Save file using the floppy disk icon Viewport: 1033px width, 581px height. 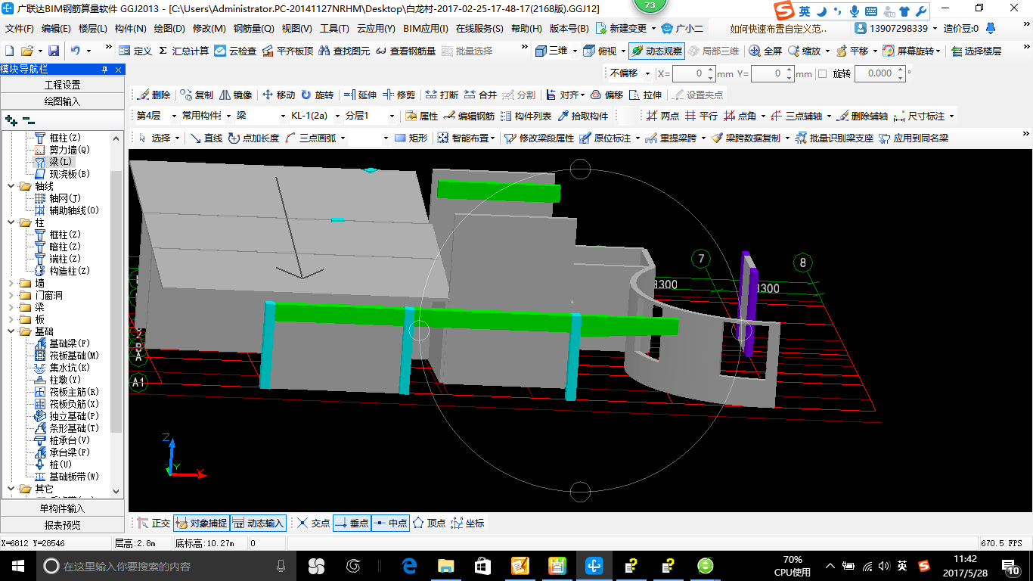pos(54,51)
